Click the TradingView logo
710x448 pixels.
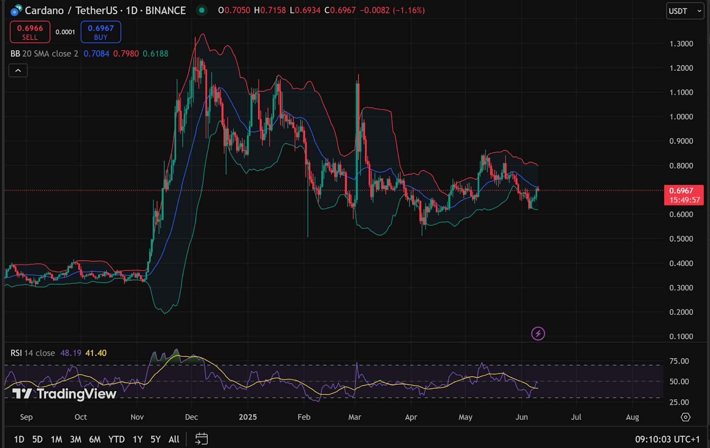[x=64, y=394]
